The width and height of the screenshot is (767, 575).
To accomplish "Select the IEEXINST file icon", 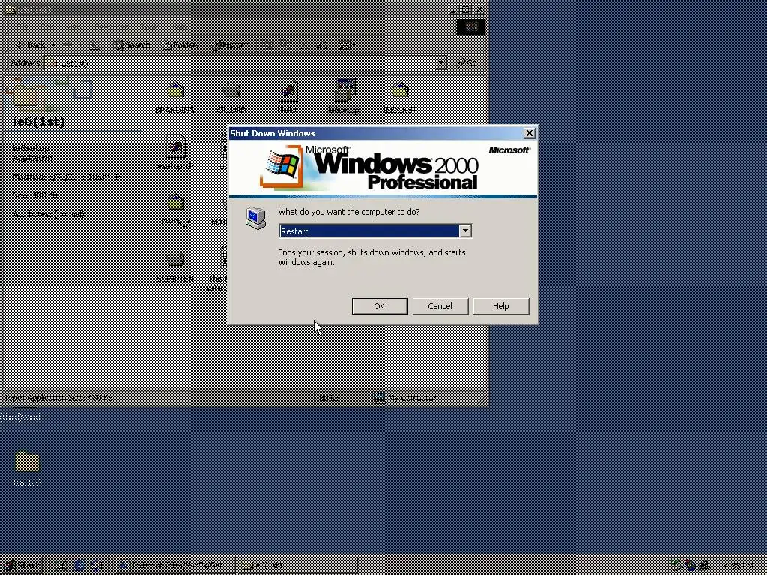I will pos(400,97).
